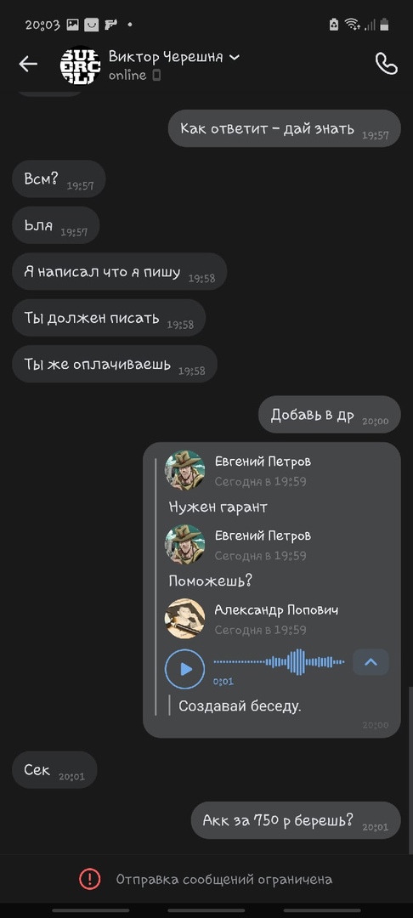
Task: Open the 'Евгений Петров' name above 'Нужен гарант'
Action: [263, 462]
